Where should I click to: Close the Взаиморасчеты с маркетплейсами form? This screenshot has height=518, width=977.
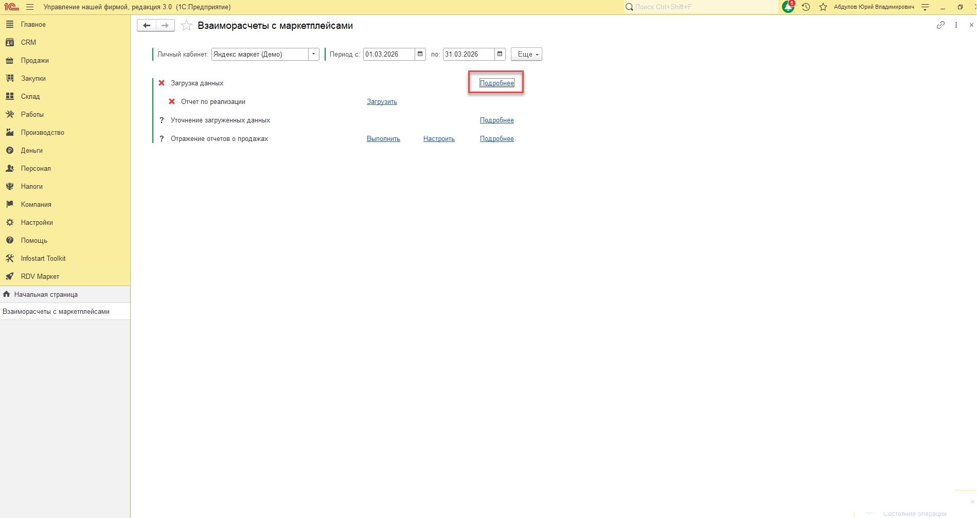971,25
